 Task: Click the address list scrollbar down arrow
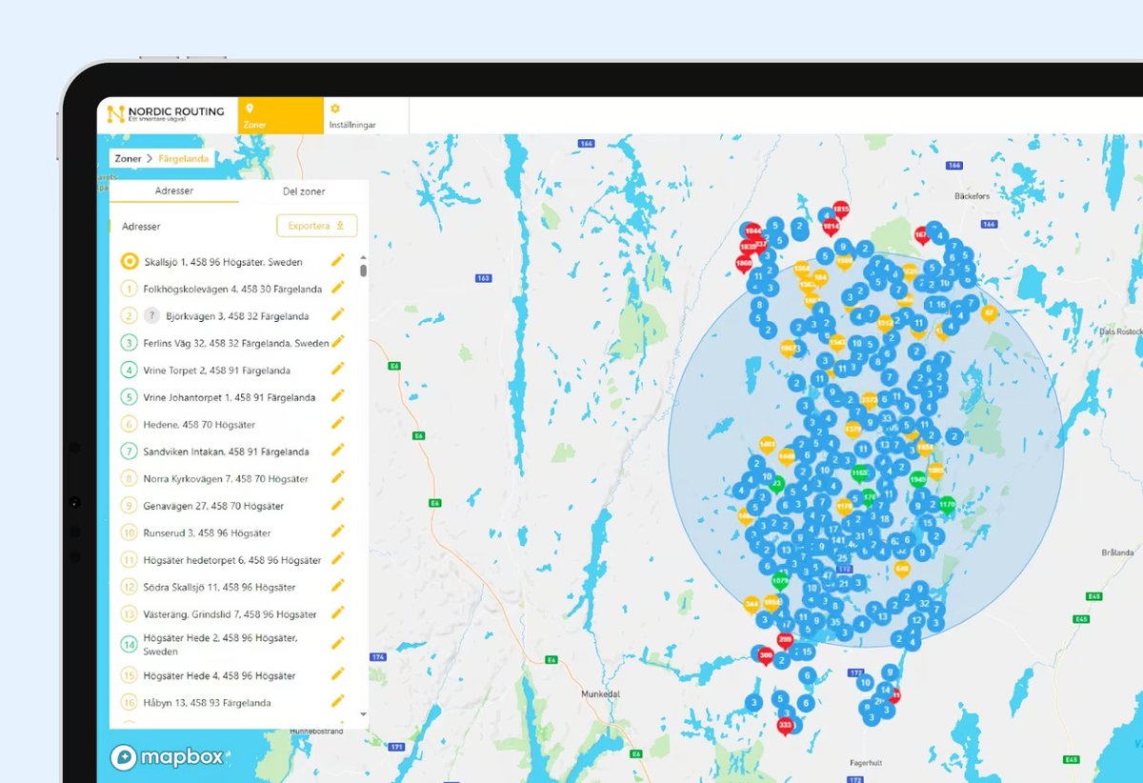(363, 714)
